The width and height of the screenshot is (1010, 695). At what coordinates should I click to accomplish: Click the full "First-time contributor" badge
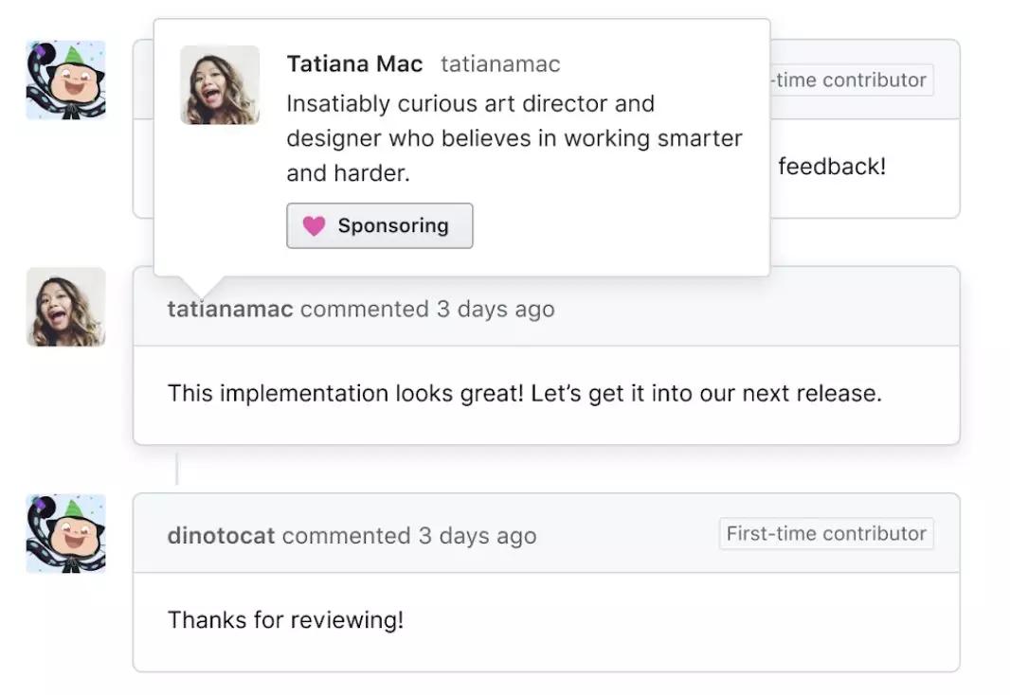click(825, 534)
